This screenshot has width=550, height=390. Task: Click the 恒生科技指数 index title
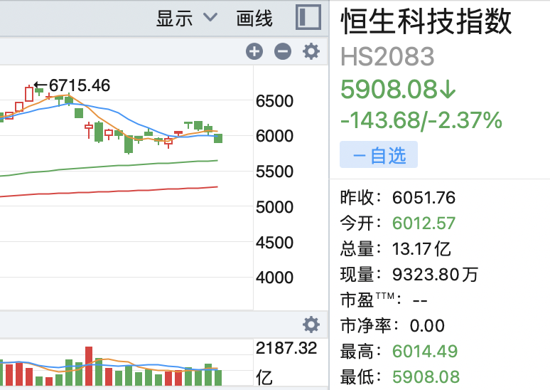pos(426,21)
